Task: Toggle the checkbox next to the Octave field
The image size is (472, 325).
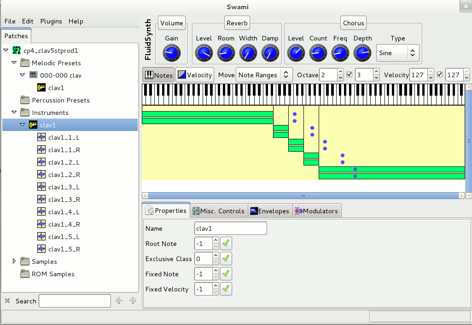Action: [349, 74]
